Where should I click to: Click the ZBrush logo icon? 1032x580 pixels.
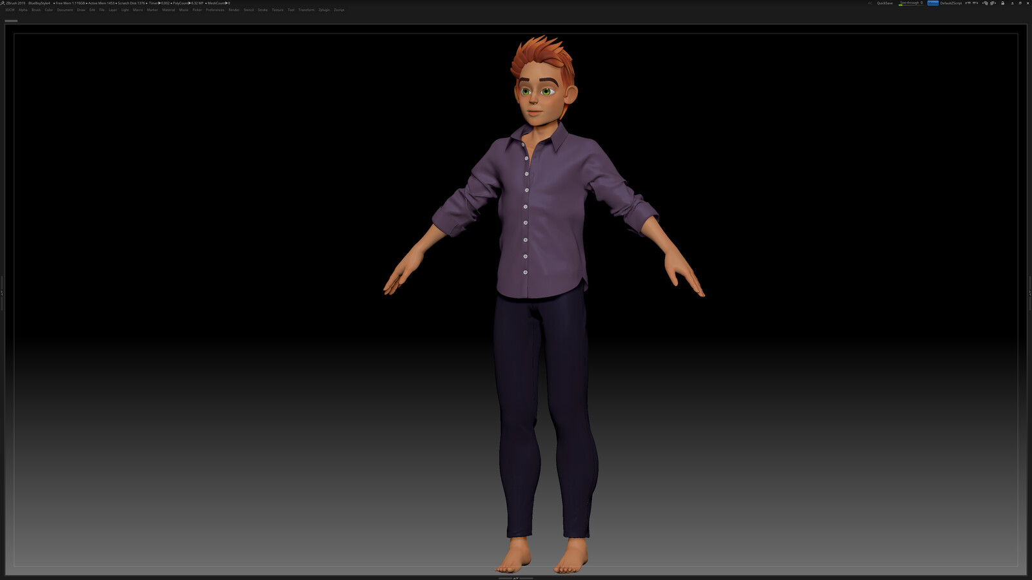click(3, 3)
